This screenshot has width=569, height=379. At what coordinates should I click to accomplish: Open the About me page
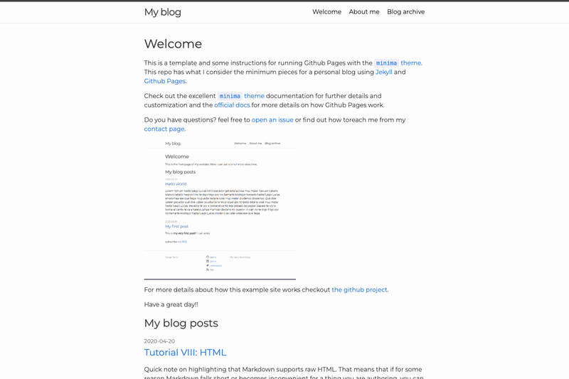point(364,11)
